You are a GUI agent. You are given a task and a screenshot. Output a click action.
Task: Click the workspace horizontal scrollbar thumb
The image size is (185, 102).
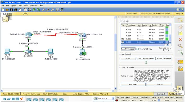67,91
